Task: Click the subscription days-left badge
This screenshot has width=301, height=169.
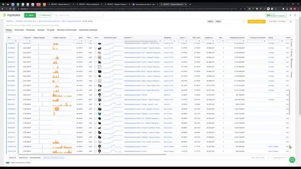Action: pyautogui.click(x=276, y=15)
